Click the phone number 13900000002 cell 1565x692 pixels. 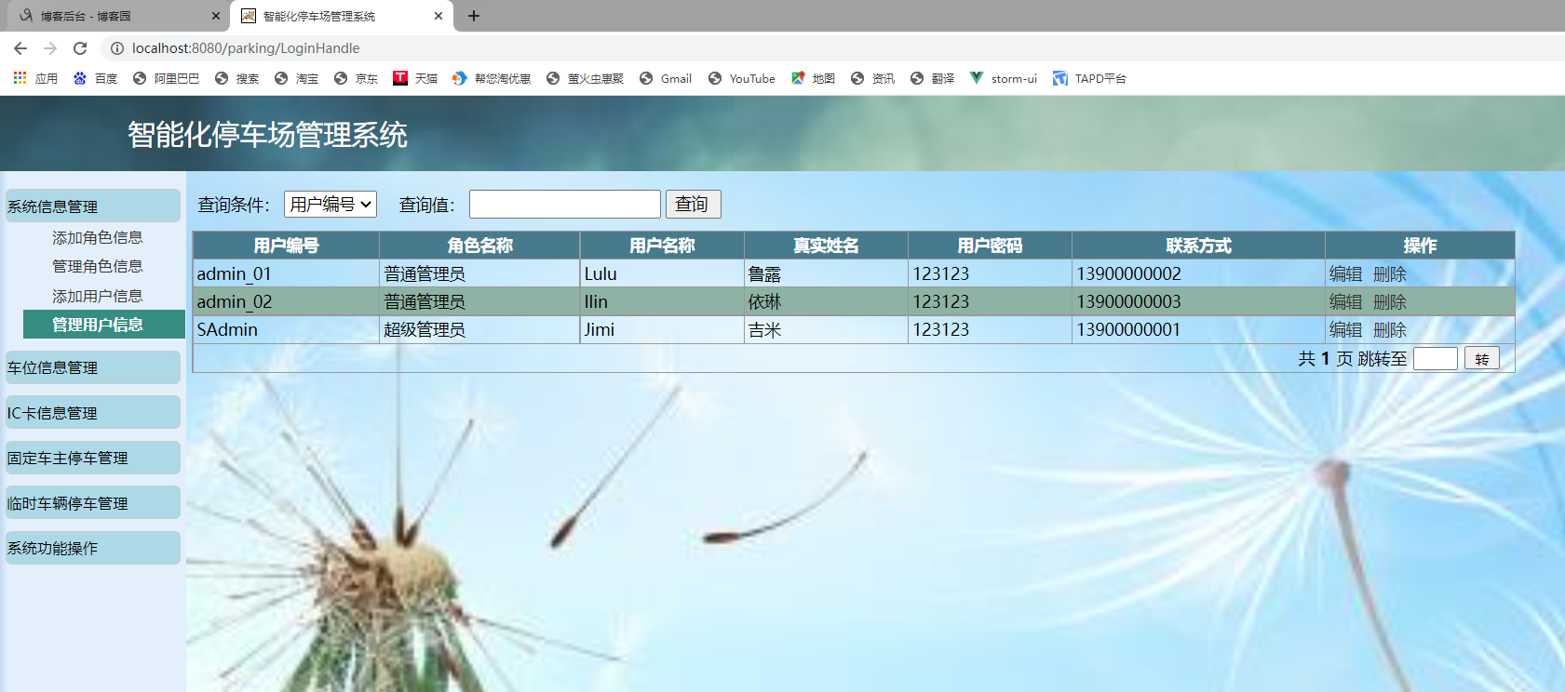pyautogui.click(x=1199, y=274)
